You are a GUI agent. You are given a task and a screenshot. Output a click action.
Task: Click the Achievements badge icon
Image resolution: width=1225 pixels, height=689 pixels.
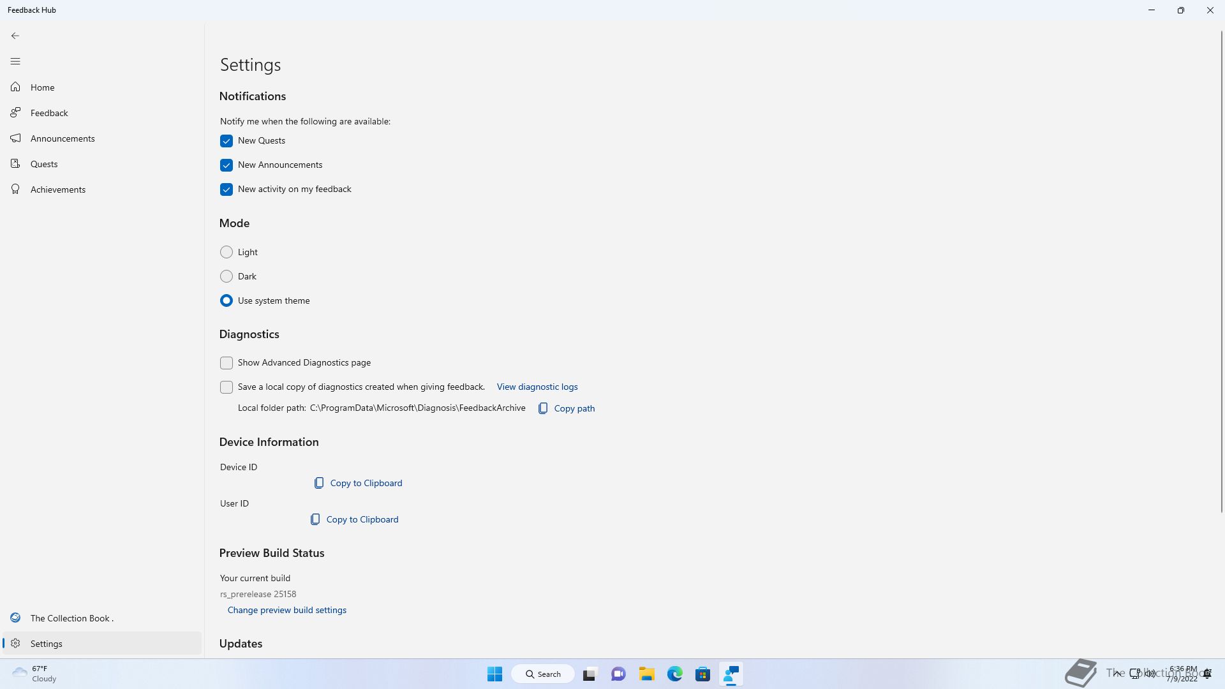click(x=15, y=189)
